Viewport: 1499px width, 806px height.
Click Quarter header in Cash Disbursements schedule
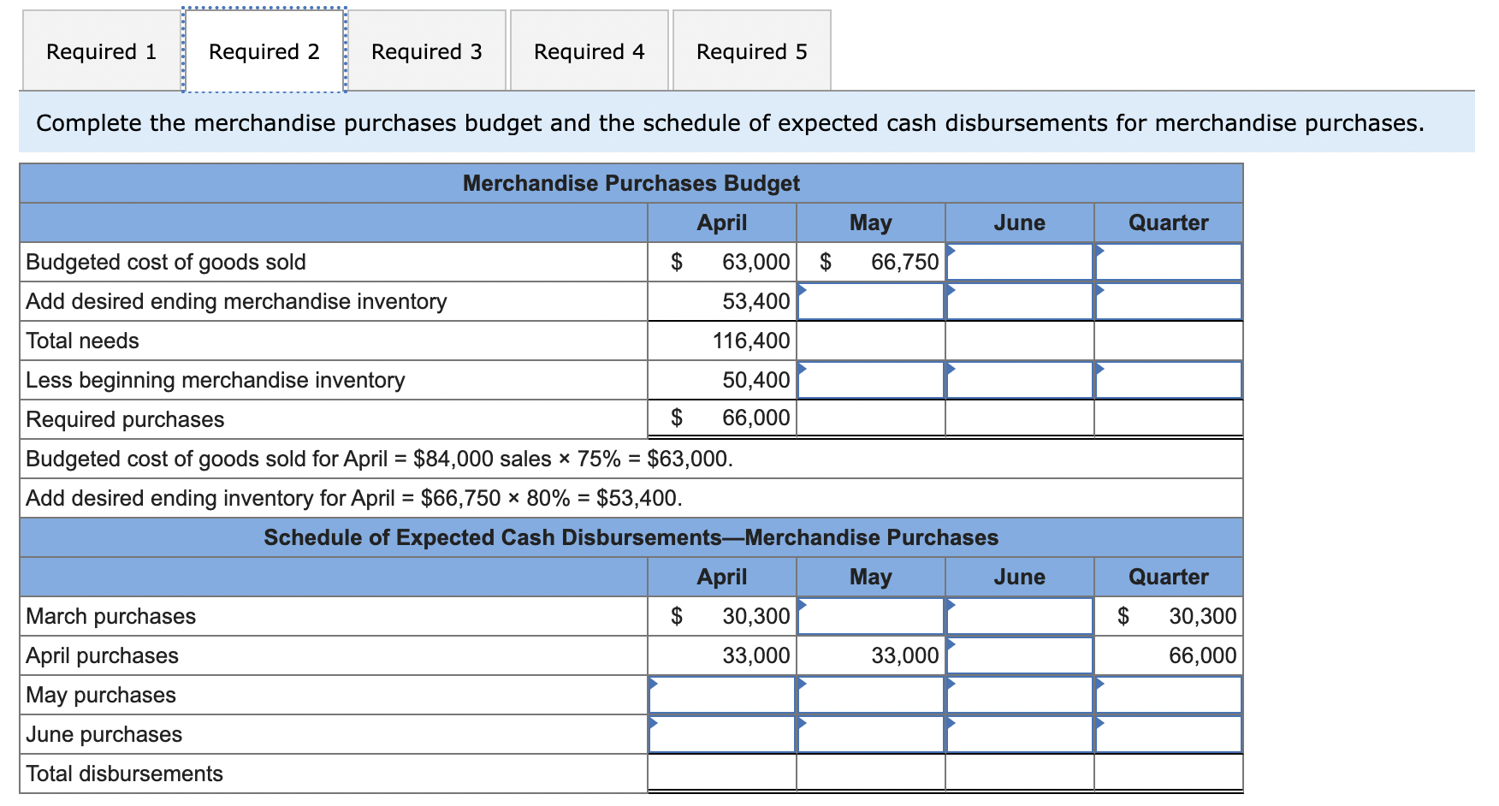[1169, 577]
